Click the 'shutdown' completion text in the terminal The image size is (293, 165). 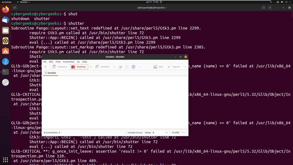(x=20, y=19)
